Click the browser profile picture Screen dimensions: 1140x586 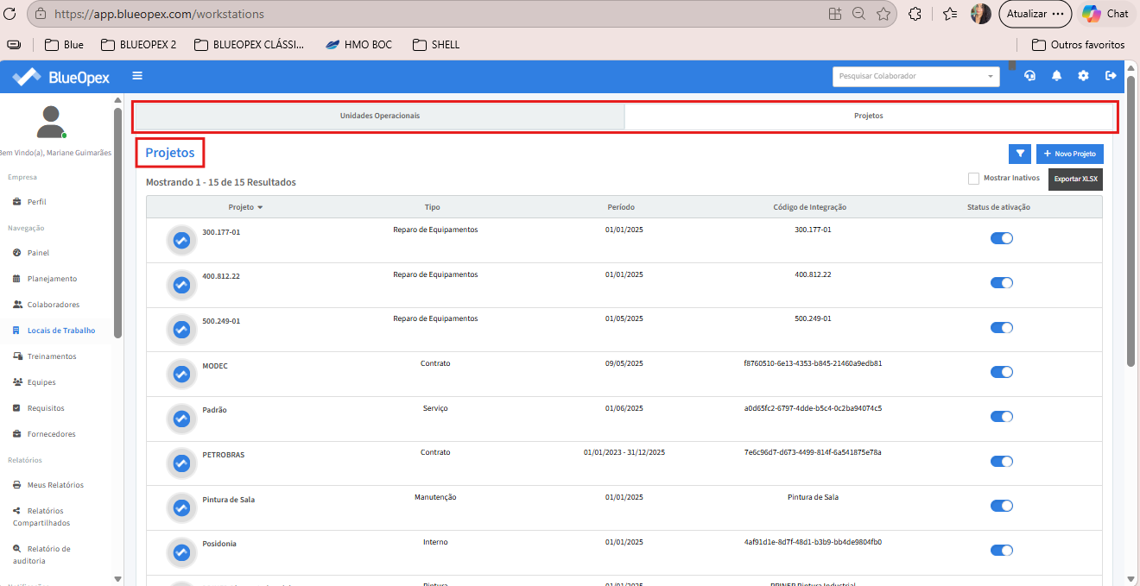[980, 14]
